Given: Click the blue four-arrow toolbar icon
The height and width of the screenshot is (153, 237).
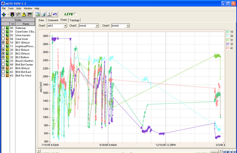Looking at the screenshot, I should [4, 14].
